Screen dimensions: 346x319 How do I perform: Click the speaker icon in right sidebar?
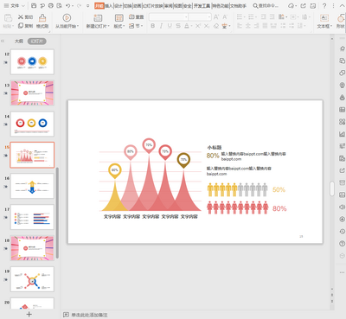(x=342, y=207)
